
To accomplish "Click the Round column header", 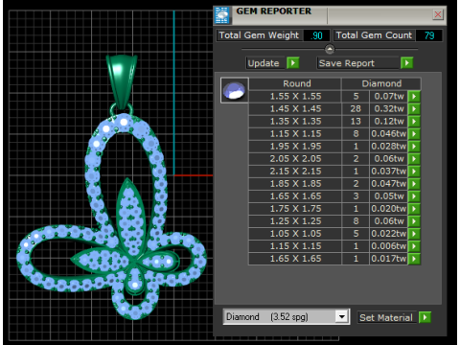I will (295, 83).
